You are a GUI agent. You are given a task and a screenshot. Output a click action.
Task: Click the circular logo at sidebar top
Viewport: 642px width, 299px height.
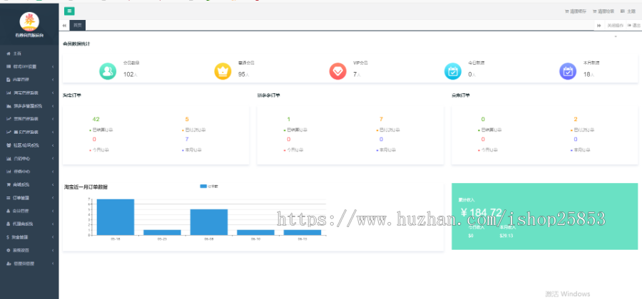coord(29,21)
